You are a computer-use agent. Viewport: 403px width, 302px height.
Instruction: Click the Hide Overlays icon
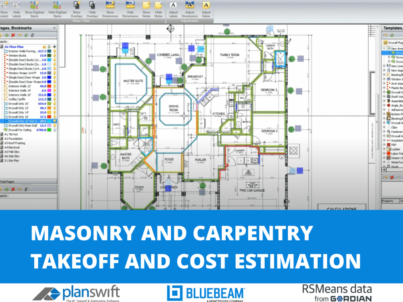tap(92, 5)
